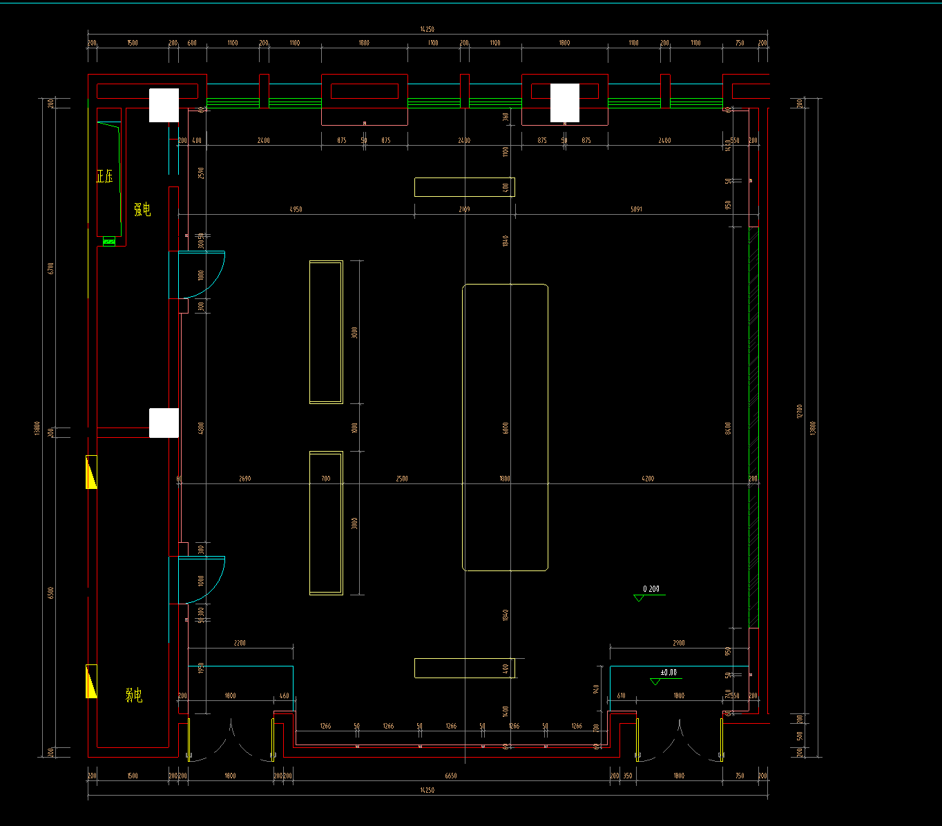Click the 600 top dimension text
The height and width of the screenshot is (826, 942).
click(x=192, y=43)
